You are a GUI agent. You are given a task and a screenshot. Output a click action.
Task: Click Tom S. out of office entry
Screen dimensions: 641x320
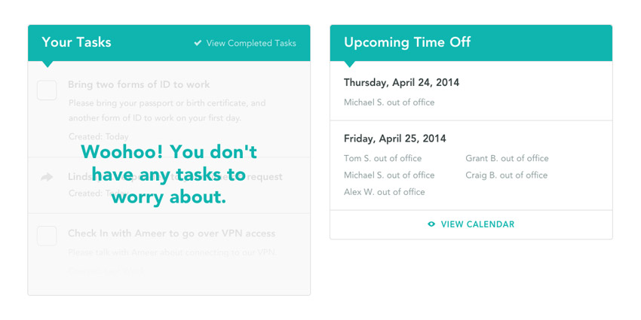[x=382, y=159]
